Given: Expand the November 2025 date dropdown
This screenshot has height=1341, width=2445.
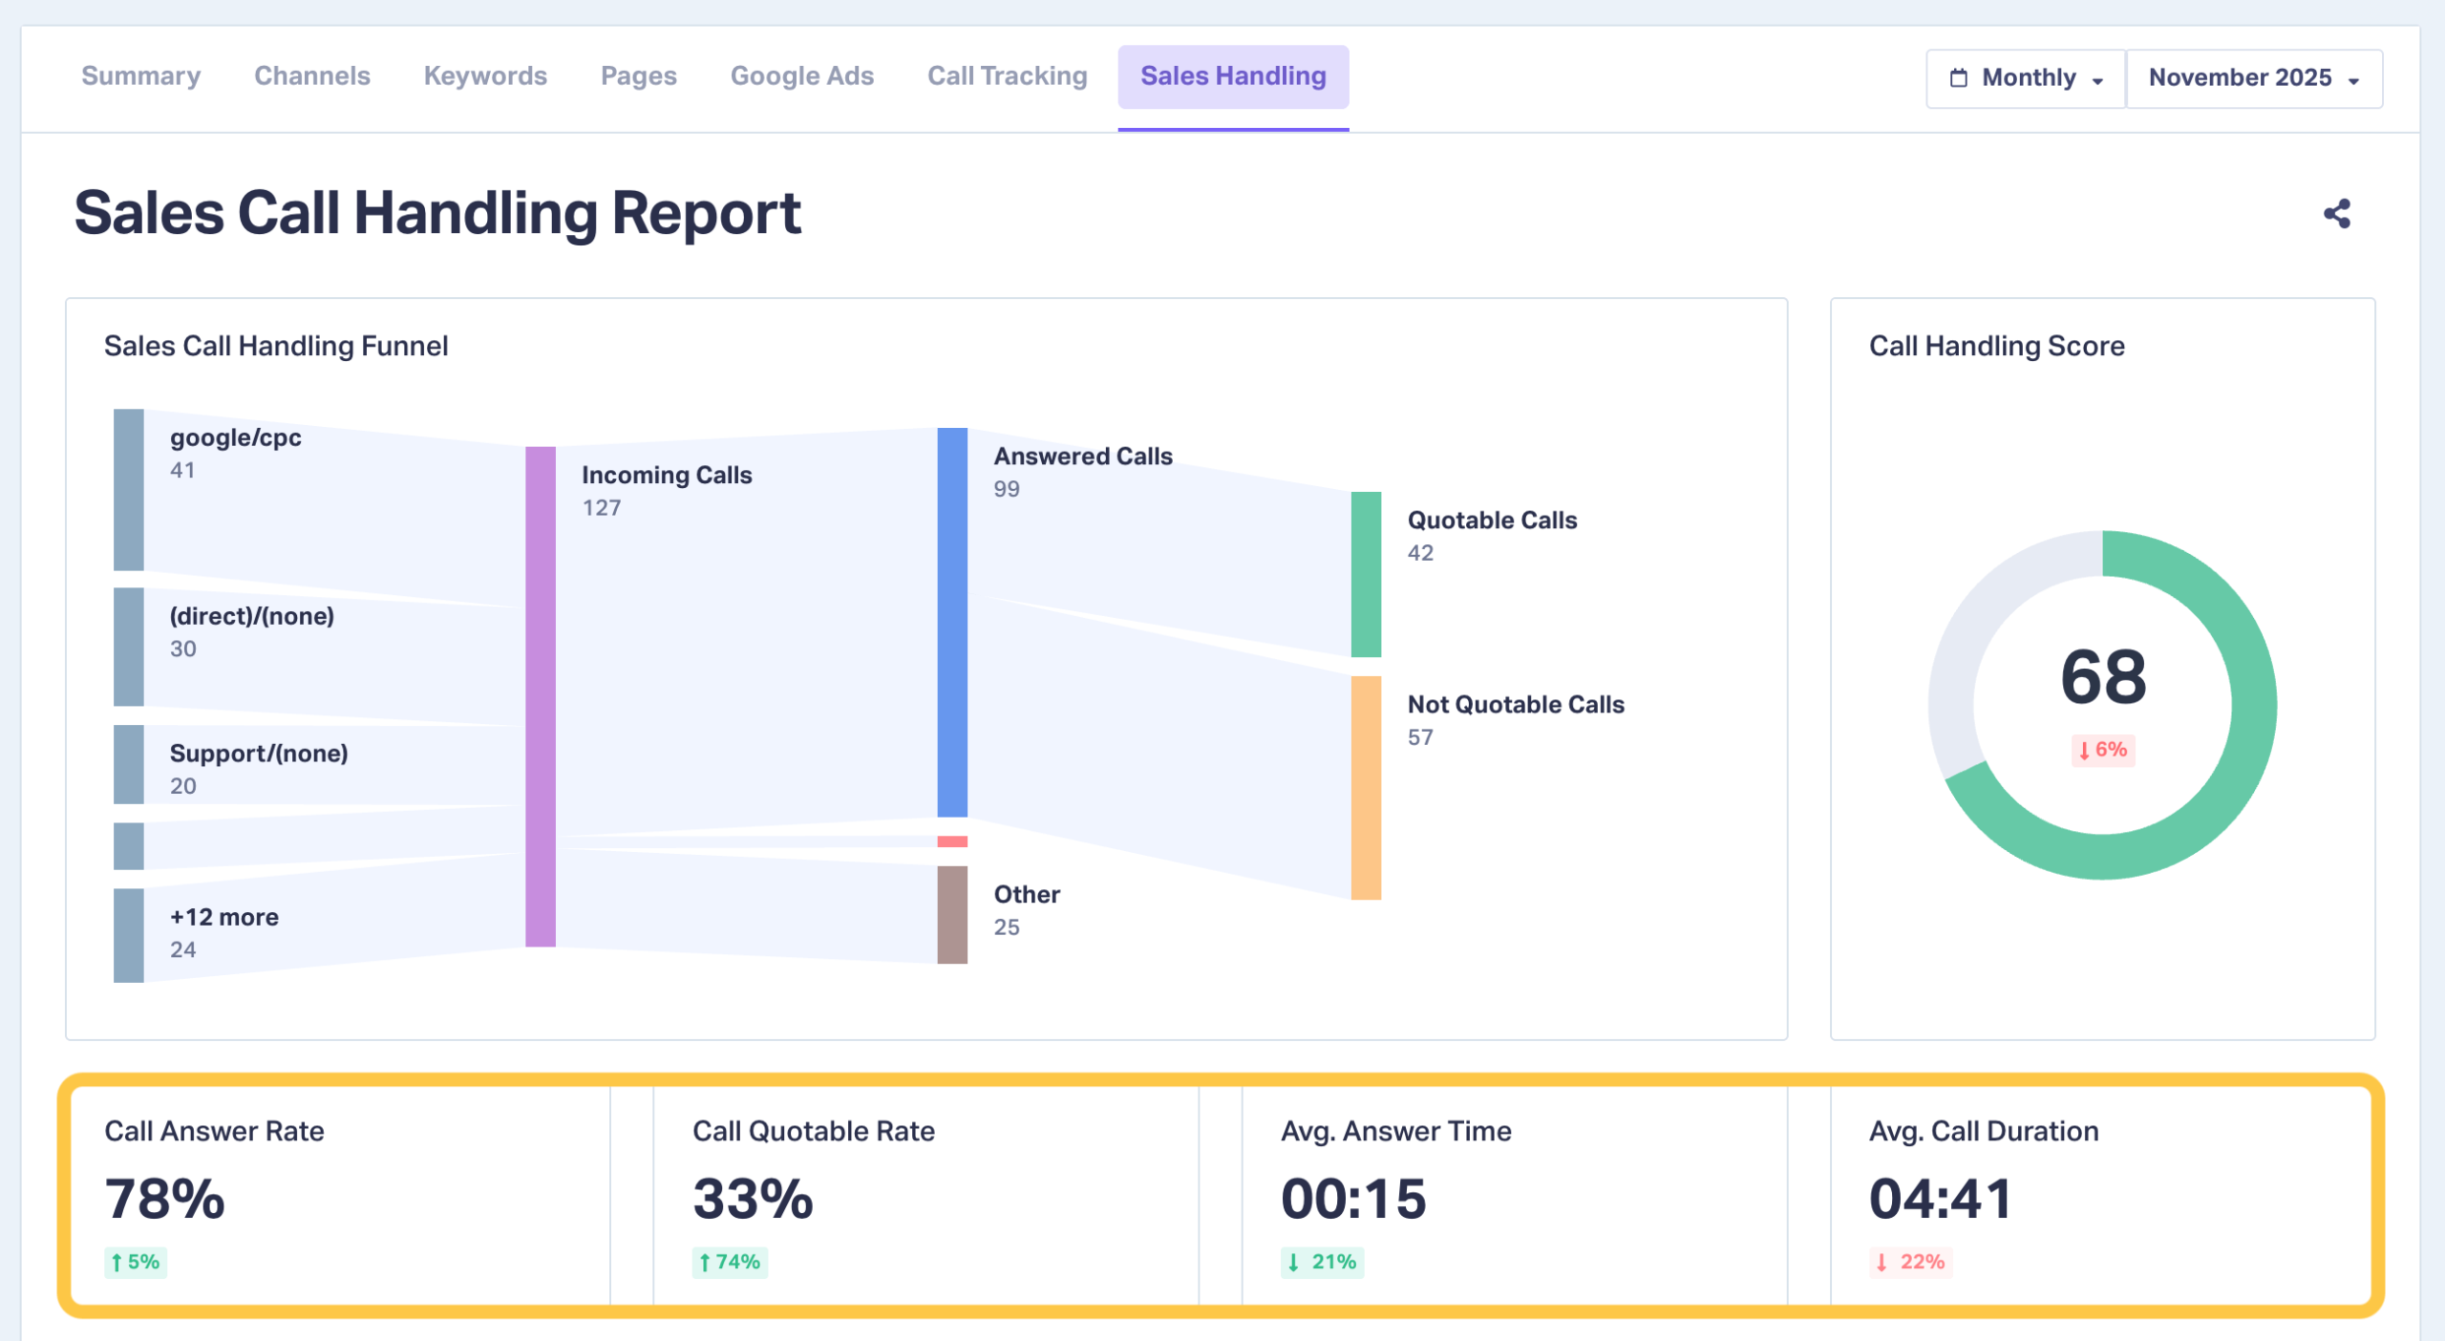Looking at the screenshot, I should (2253, 78).
